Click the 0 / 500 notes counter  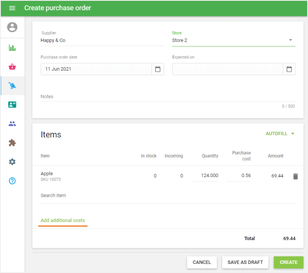(x=288, y=106)
